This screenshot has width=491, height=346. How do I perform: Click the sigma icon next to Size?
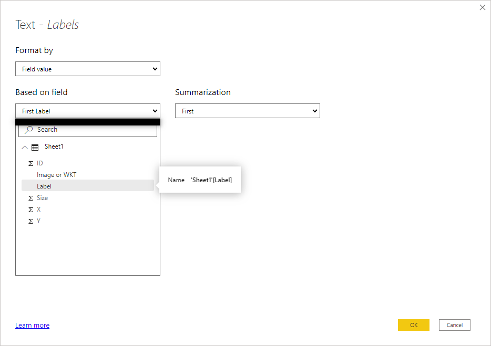[x=30, y=198]
